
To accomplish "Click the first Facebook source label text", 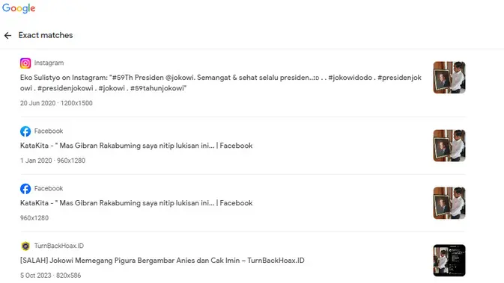I will coord(49,131).
